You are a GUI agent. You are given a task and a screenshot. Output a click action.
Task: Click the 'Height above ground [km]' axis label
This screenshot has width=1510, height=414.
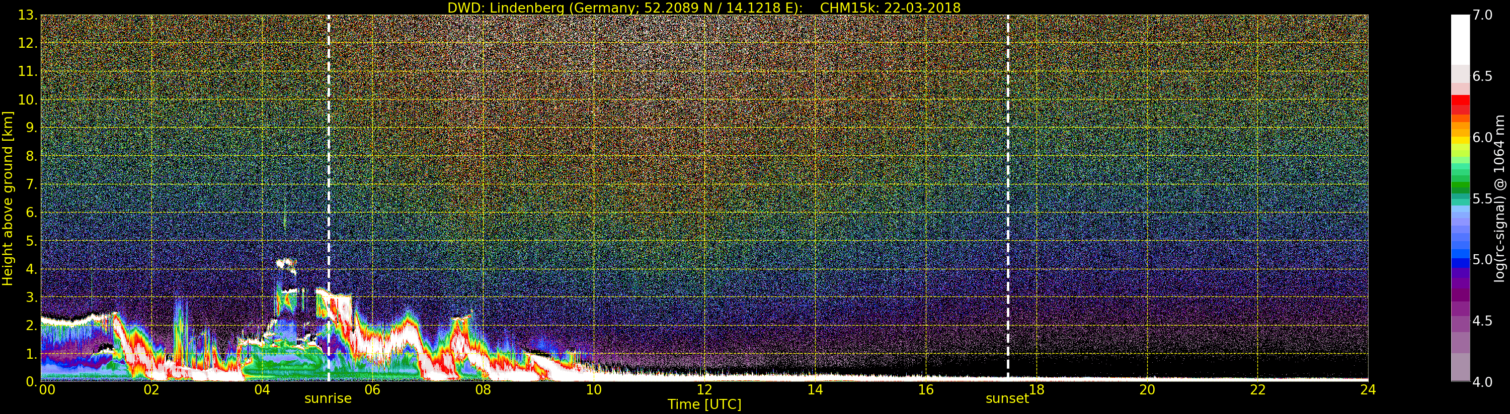(x=8, y=198)
